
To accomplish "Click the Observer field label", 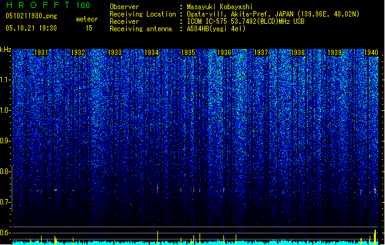I will [124, 7].
